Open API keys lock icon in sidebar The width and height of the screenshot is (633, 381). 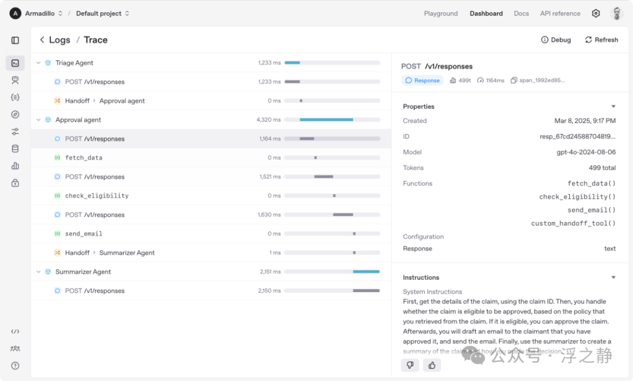point(15,183)
